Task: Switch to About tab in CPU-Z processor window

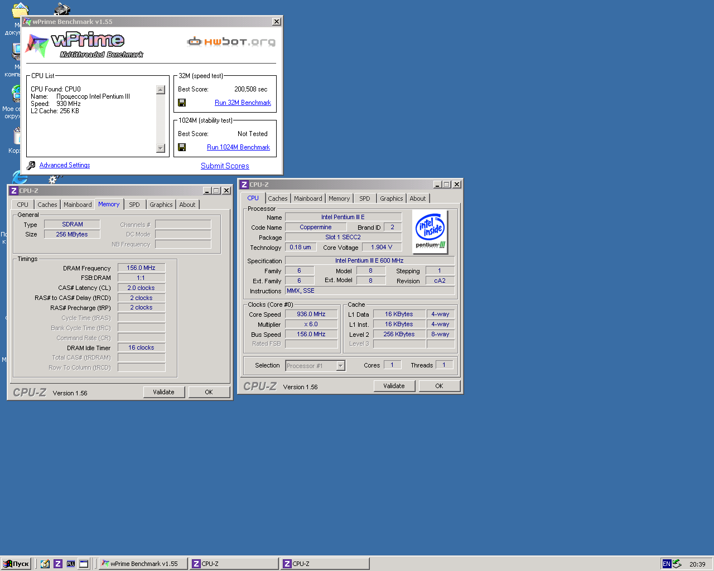Action: pos(418,199)
